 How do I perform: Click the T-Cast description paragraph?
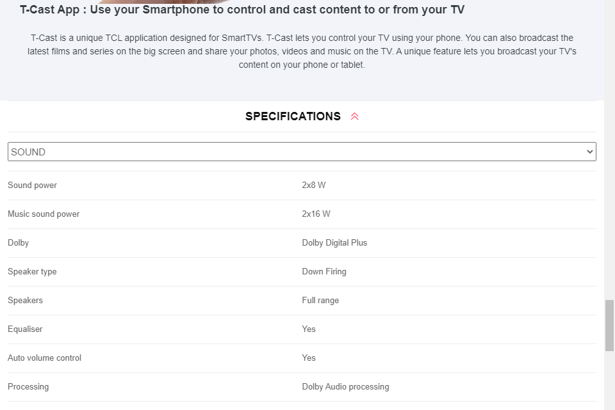tap(302, 51)
